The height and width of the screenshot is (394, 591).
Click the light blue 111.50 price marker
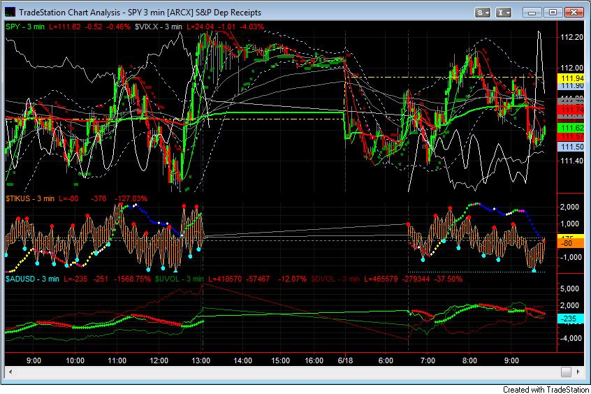tap(571, 147)
